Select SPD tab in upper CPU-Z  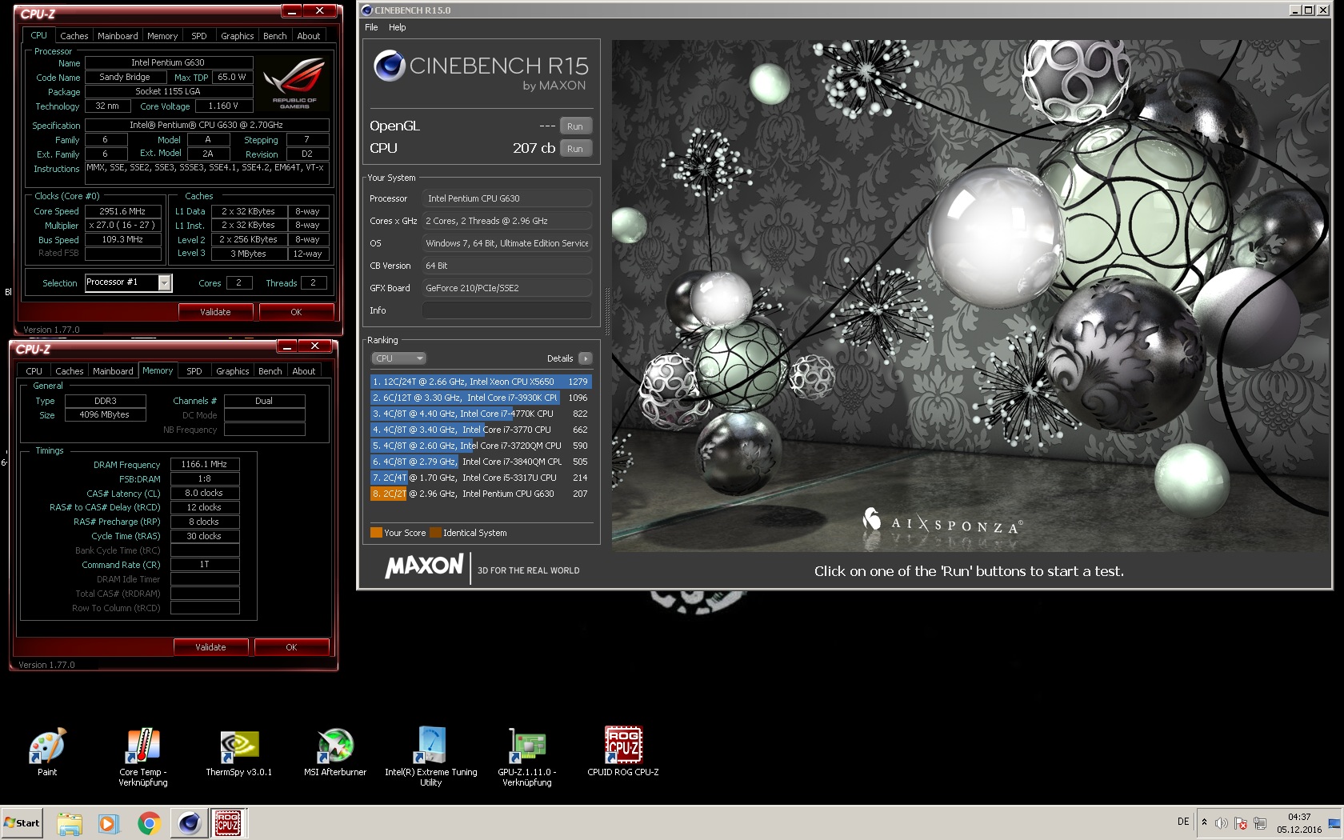pos(199,36)
